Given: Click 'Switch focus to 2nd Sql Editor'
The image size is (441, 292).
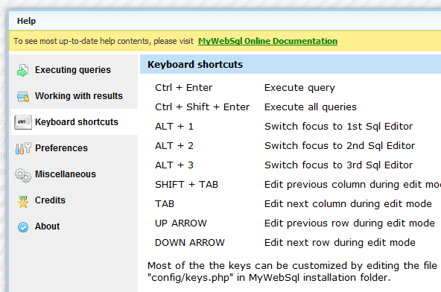Looking at the screenshot, I should pos(340,146).
